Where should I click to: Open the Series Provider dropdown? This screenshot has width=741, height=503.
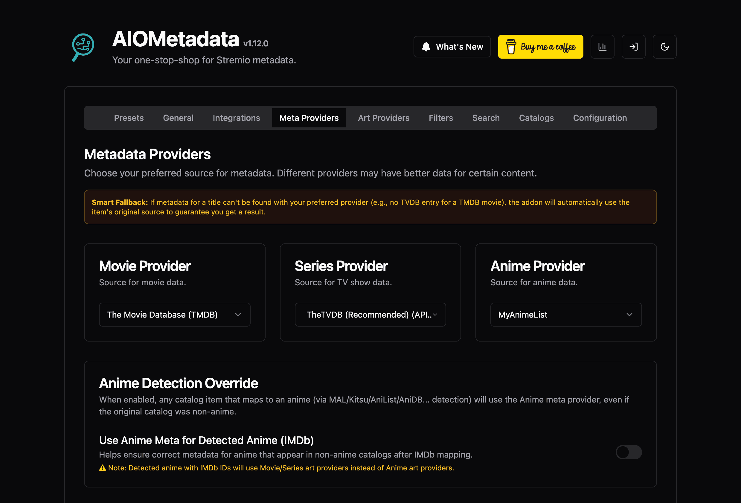370,315
